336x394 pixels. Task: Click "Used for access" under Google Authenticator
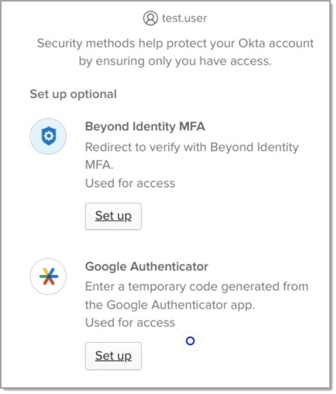tap(130, 323)
